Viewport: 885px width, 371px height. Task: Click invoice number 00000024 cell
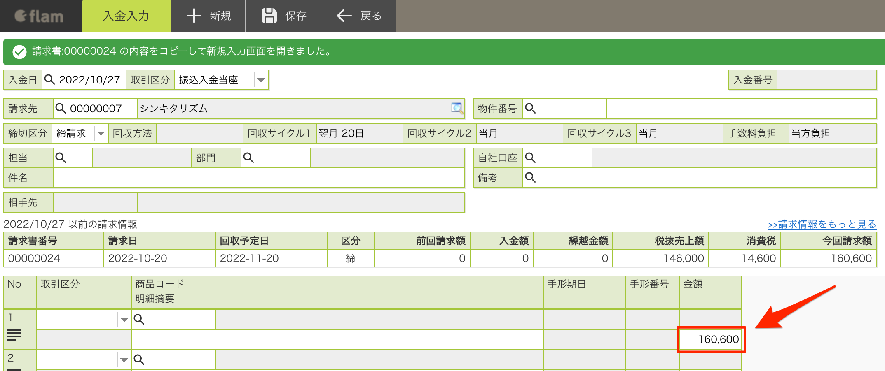coord(54,258)
